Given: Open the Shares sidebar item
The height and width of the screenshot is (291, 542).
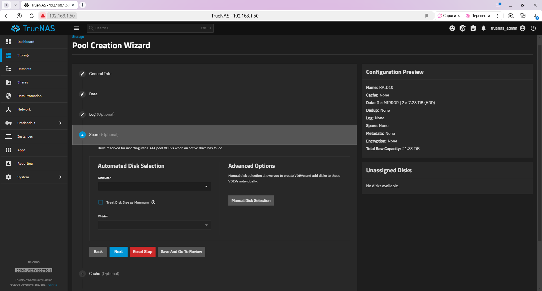Looking at the screenshot, I should tap(34, 82).
